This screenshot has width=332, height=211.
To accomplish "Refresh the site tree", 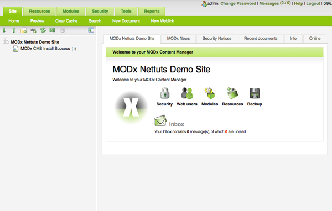I will point(43,30).
